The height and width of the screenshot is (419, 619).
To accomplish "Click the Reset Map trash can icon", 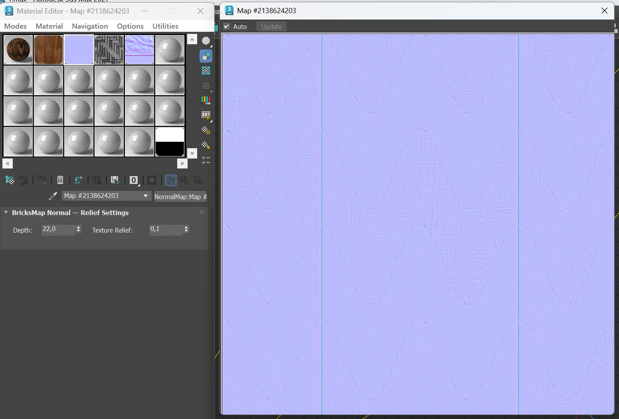I will point(60,180).
